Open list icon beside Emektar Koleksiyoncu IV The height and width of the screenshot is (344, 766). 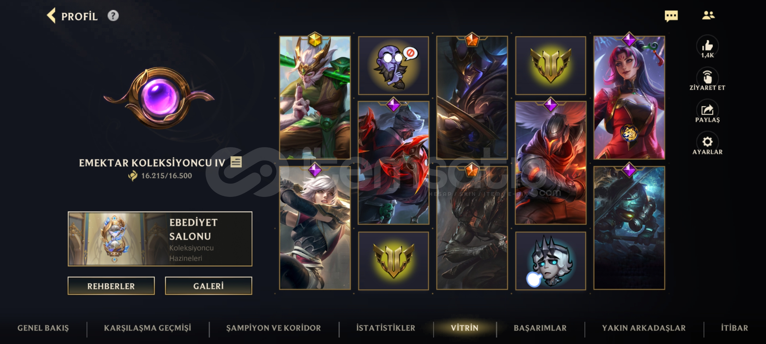click(x=236, y=162)
